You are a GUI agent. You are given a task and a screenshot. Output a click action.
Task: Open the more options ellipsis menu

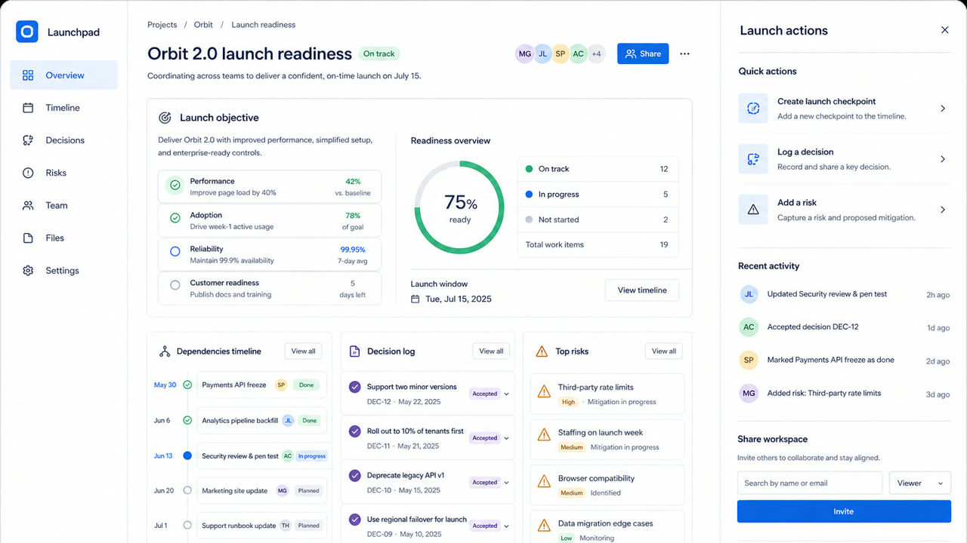[684, 54]
